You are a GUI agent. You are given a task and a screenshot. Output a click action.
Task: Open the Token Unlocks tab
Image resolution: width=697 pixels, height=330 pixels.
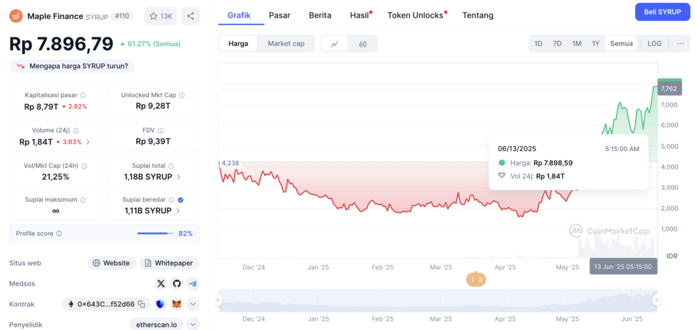coord(417,15)
